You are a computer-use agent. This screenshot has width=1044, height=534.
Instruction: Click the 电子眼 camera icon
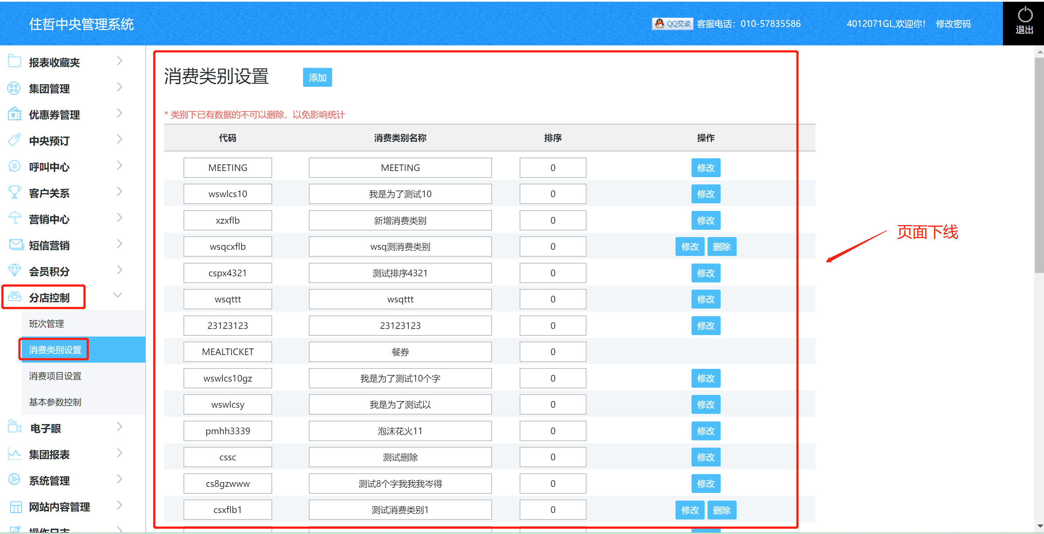pos(15,427)
